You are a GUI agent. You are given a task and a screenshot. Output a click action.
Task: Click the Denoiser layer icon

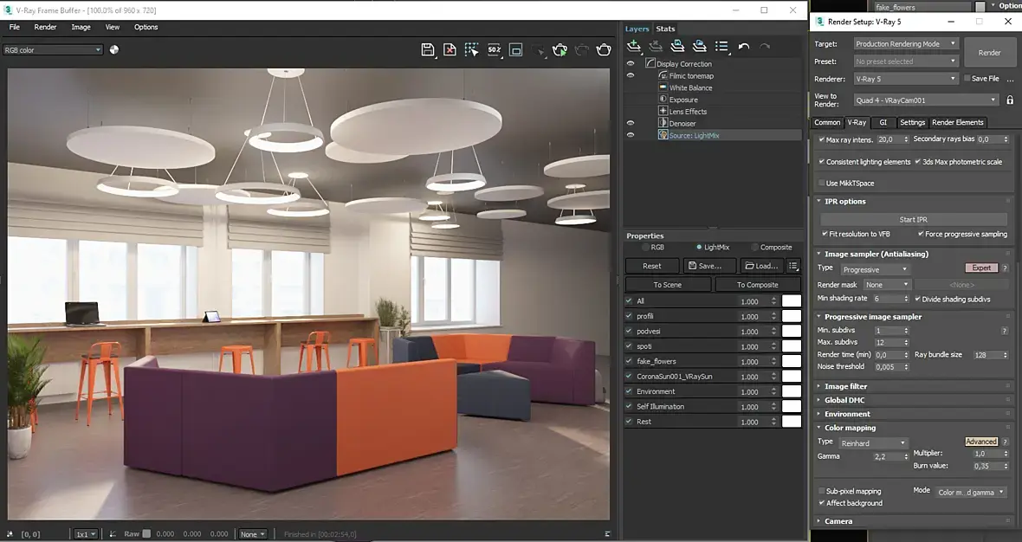(663, 122)
